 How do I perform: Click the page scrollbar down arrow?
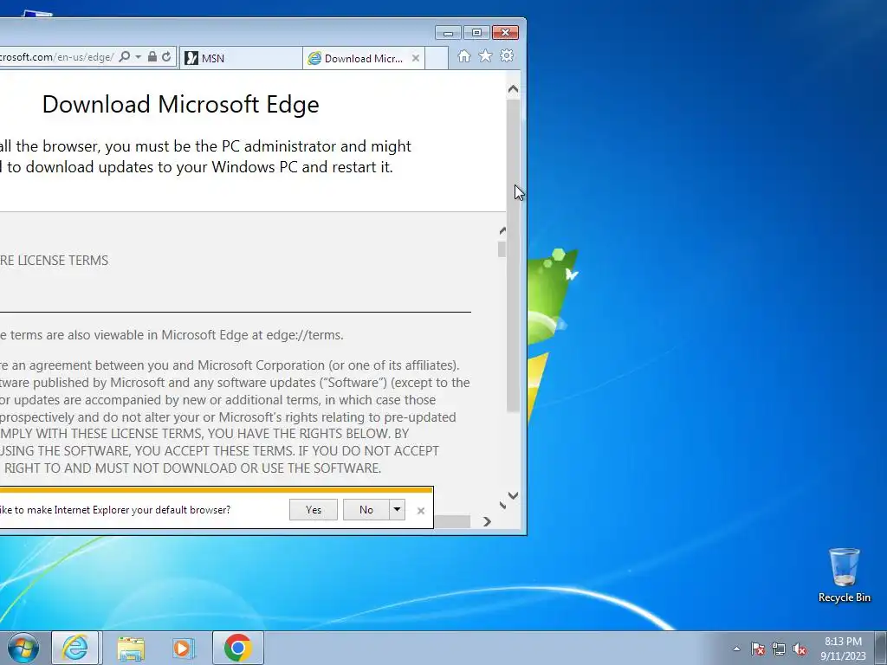click(513, 495)
